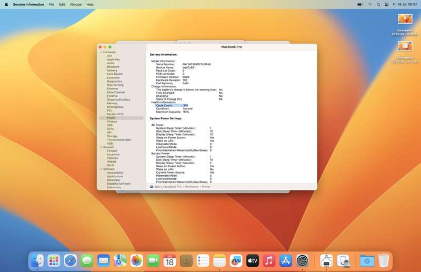Click the Condition Normal line

click(174, 109)
